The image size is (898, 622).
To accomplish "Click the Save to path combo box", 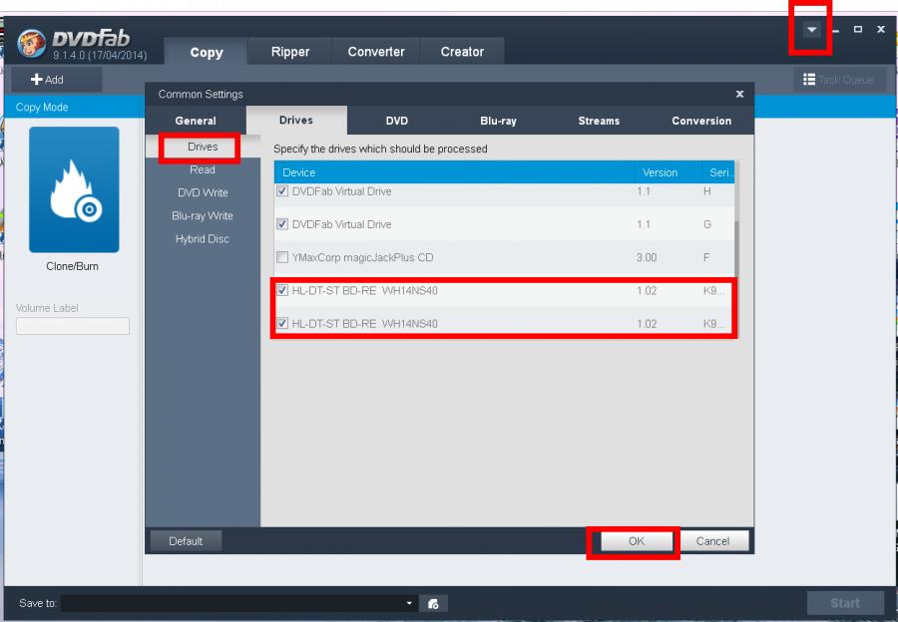I will pyautogui.click(x=238, y=603).
